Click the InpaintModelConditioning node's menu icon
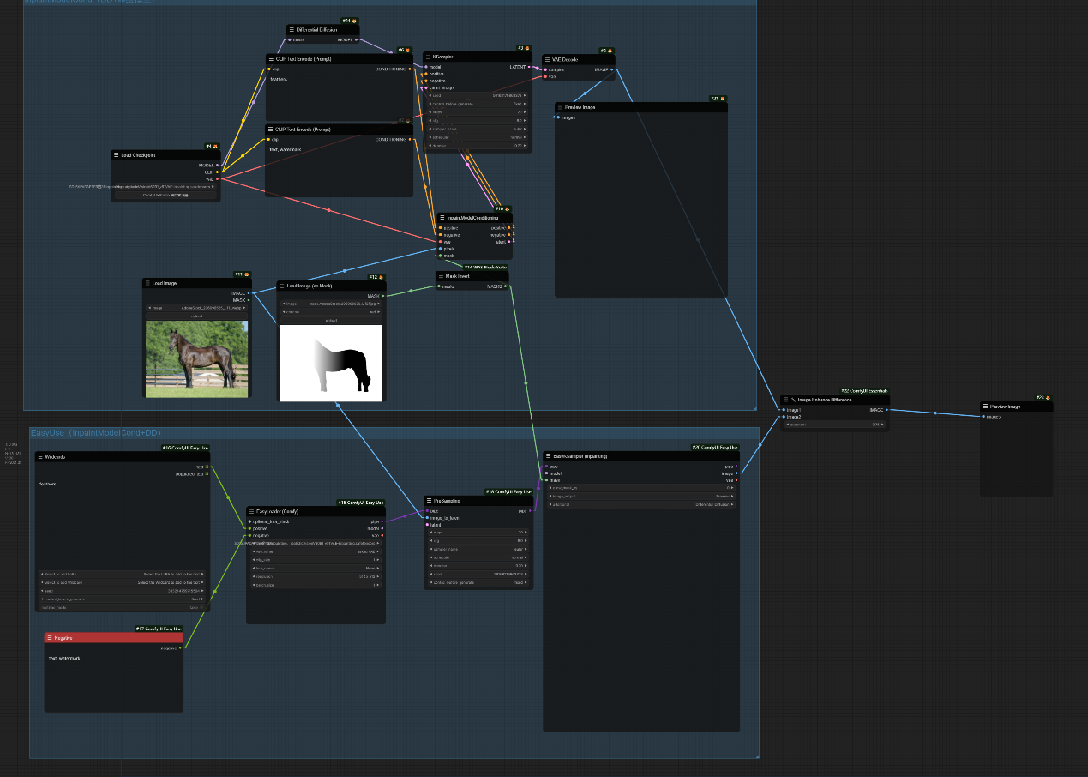The width and height of the screenshot is (1088, 777). pos(442,218)
